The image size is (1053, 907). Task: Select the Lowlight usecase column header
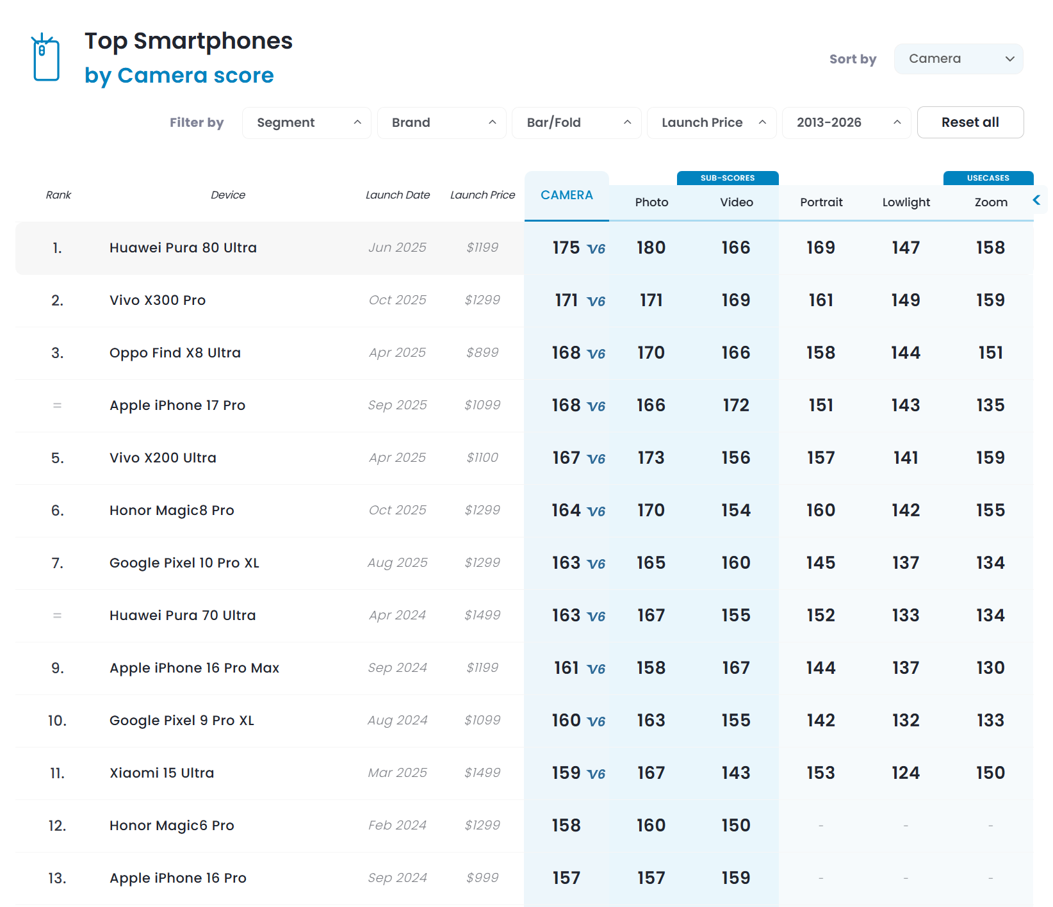[906, 202]
